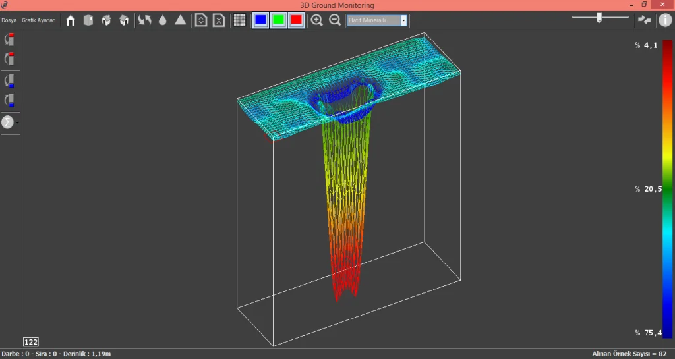Click the 122 value box at bottom left
The width and height of the screenshot is (675, 359).
tap(31, 341)
